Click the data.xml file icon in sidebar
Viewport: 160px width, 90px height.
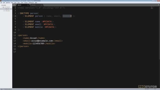(4, 9)
